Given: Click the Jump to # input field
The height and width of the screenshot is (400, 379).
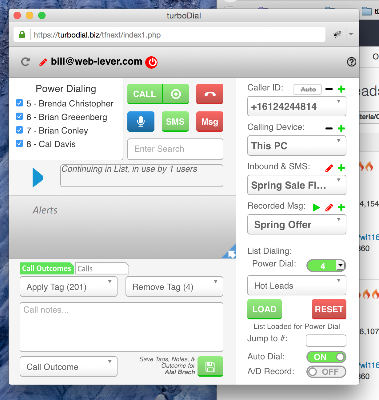Looking at the screenshot, I should pyautogui.click(x=326, y=341).
